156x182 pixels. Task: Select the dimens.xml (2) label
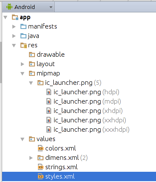pos(66,158)
